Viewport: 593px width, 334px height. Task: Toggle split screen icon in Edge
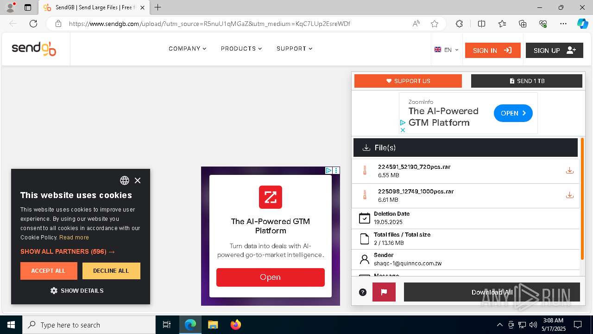(x=481, y=24)
